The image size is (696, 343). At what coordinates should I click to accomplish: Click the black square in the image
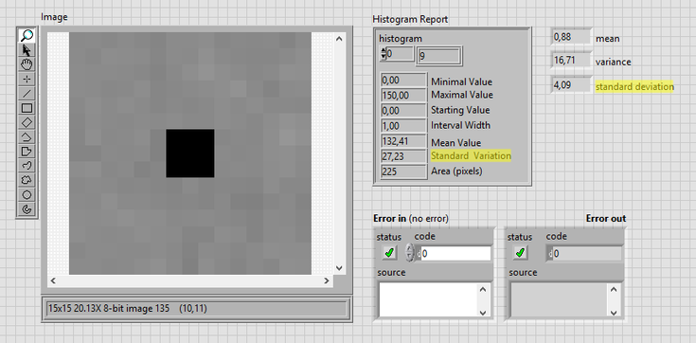coord(190,153)
